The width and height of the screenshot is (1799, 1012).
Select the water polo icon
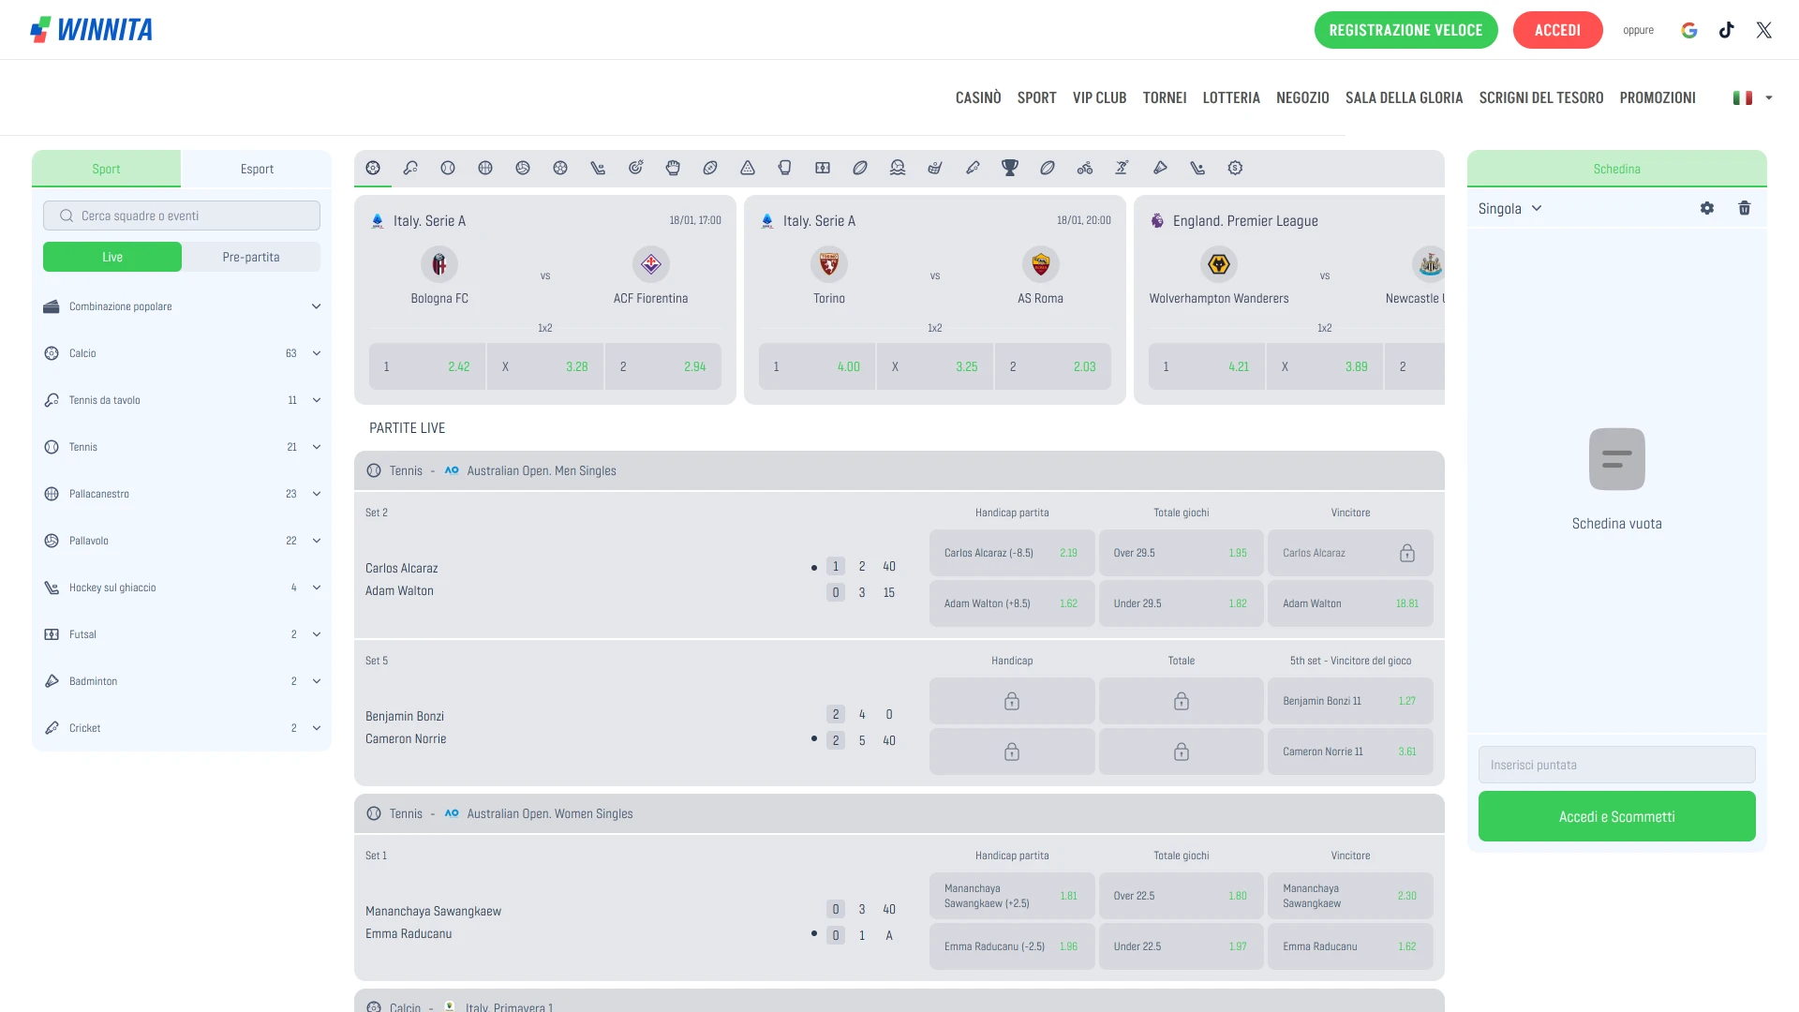tap(898, 168)
